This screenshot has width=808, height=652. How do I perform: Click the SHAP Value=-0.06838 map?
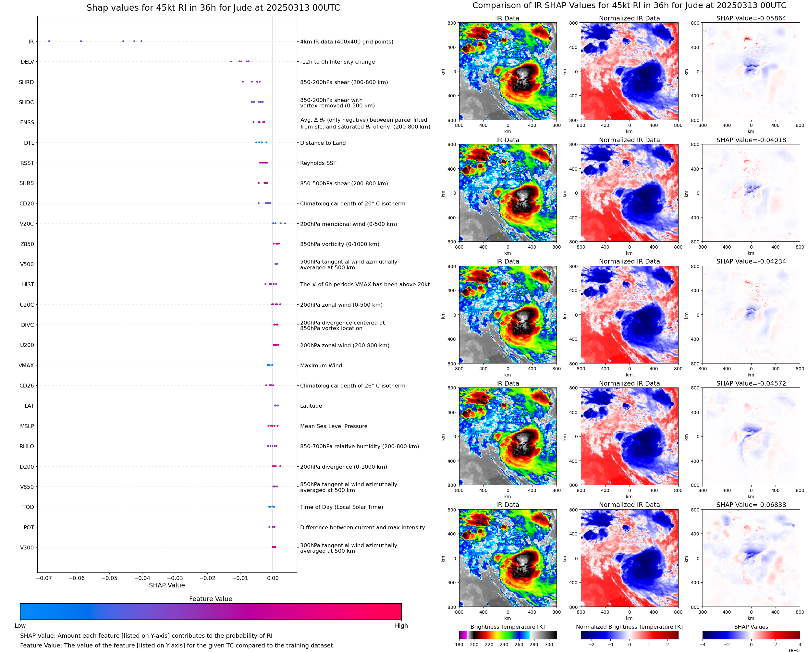[x=751, y=558]
